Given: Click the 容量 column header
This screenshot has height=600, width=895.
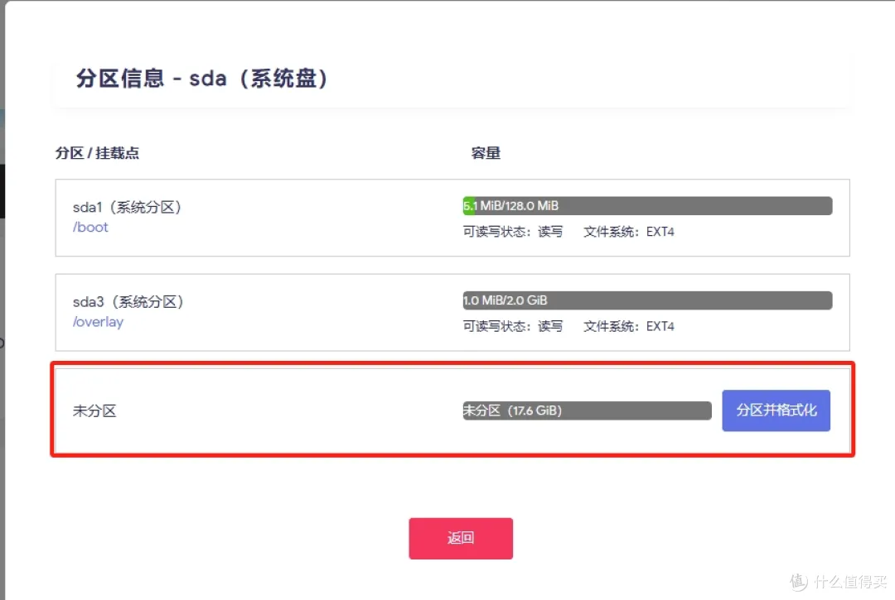Looking at the screenshot, I should [x=486, y=153].
